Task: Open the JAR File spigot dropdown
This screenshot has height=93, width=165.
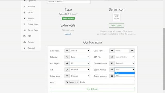Action: click(x=125, y=57)
